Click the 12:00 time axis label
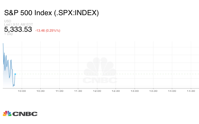This screenshot has width=199, height=124. tap(97, 91)
